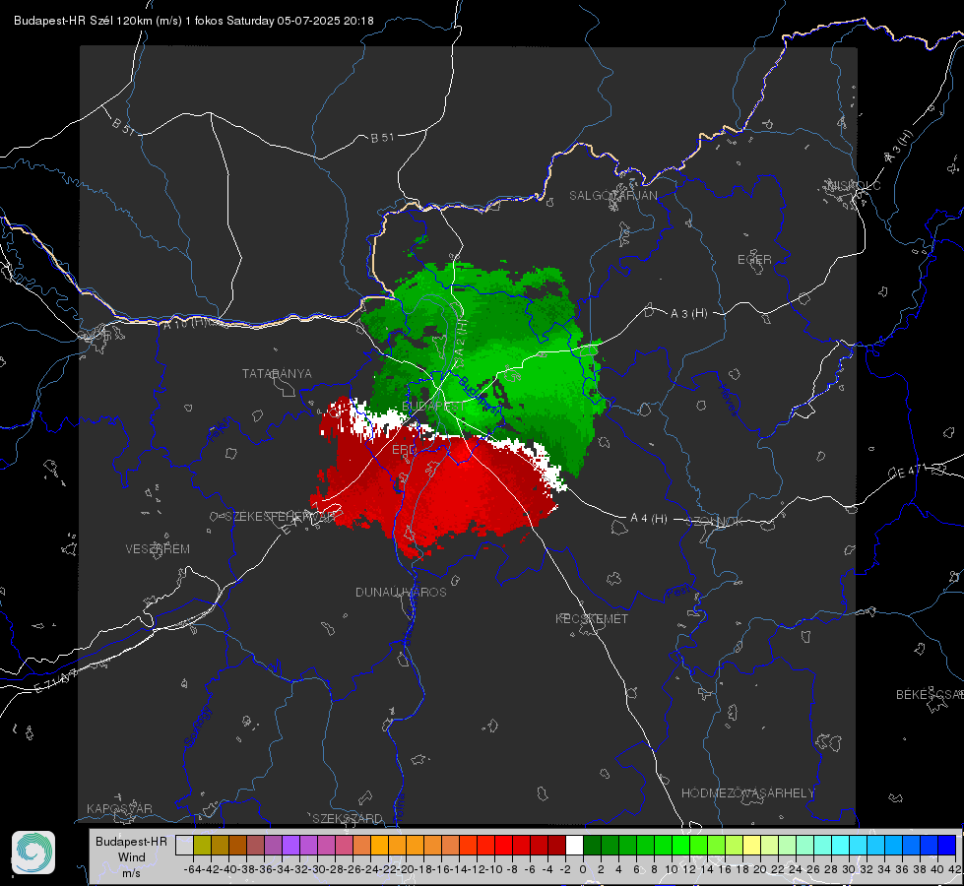
Task: Click the 'Budapest-HR Wind m/s' legend label
Action: 131,857
